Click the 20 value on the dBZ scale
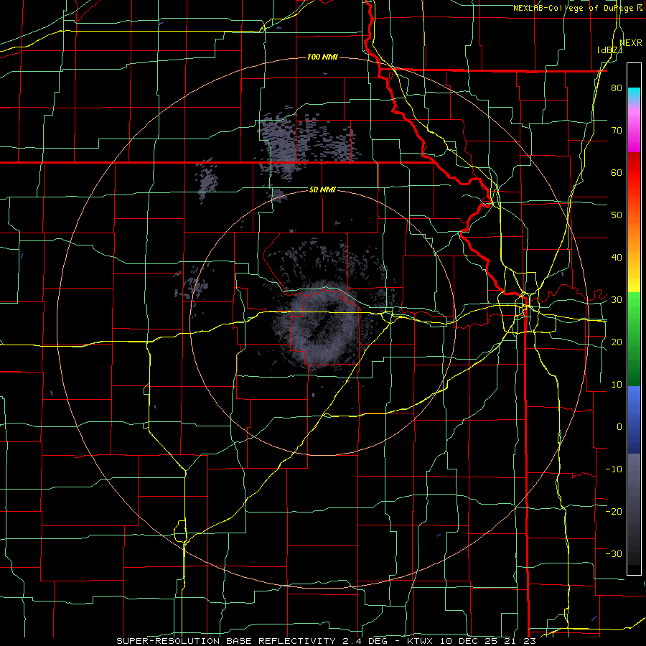The image size is (646, 646). 617,342
